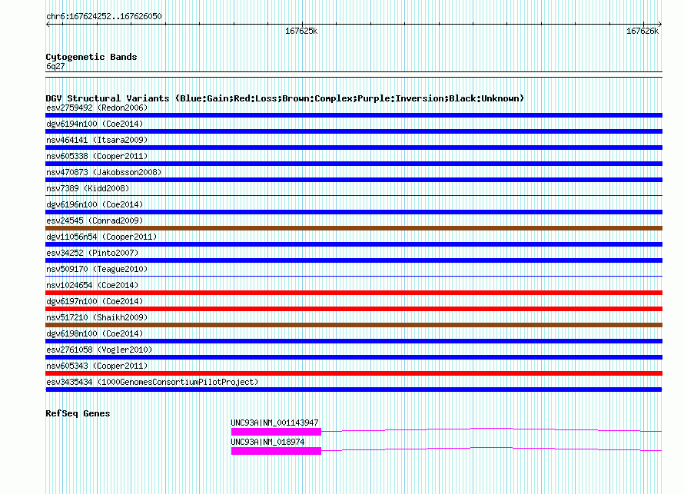684x494 pixels.
Task: Open esv2761058 (Vogler2010) variant label
Action: point(99,350)
